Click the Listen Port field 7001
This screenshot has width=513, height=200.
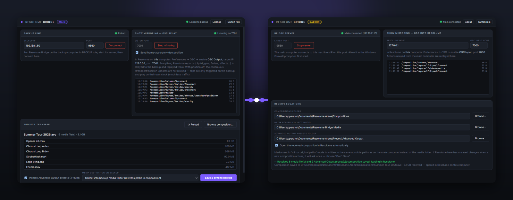[x=143, y=46]
